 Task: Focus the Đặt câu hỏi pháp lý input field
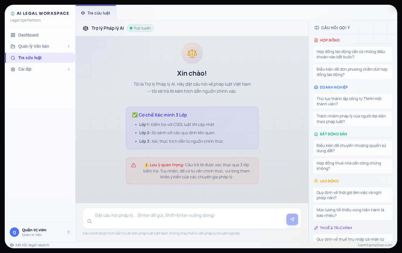click(x=188, y=218)
